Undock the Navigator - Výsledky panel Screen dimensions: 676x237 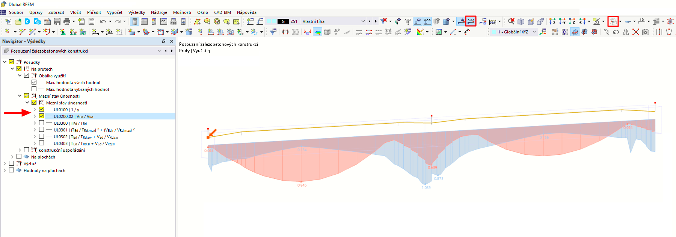pos(164,41)
